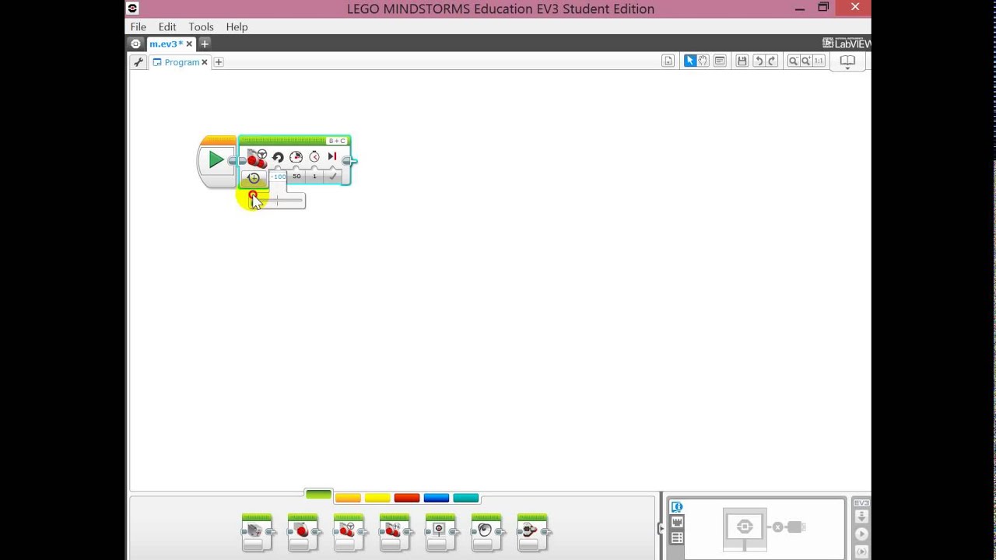Screen dimensions: 996x560
Task: Click the Move Steering block motor icon
Action: [257, 159]
